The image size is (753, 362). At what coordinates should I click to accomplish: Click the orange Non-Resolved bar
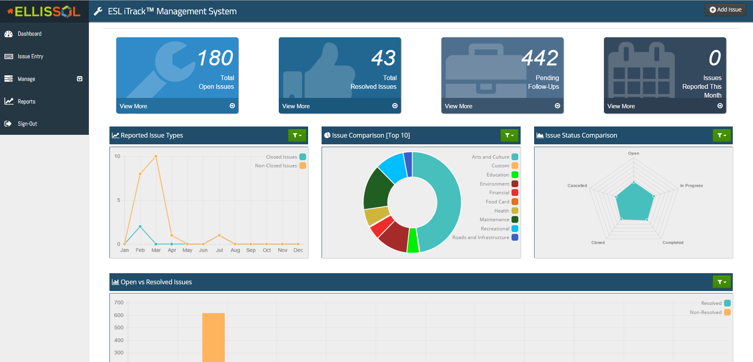click(x=213, y=337)
